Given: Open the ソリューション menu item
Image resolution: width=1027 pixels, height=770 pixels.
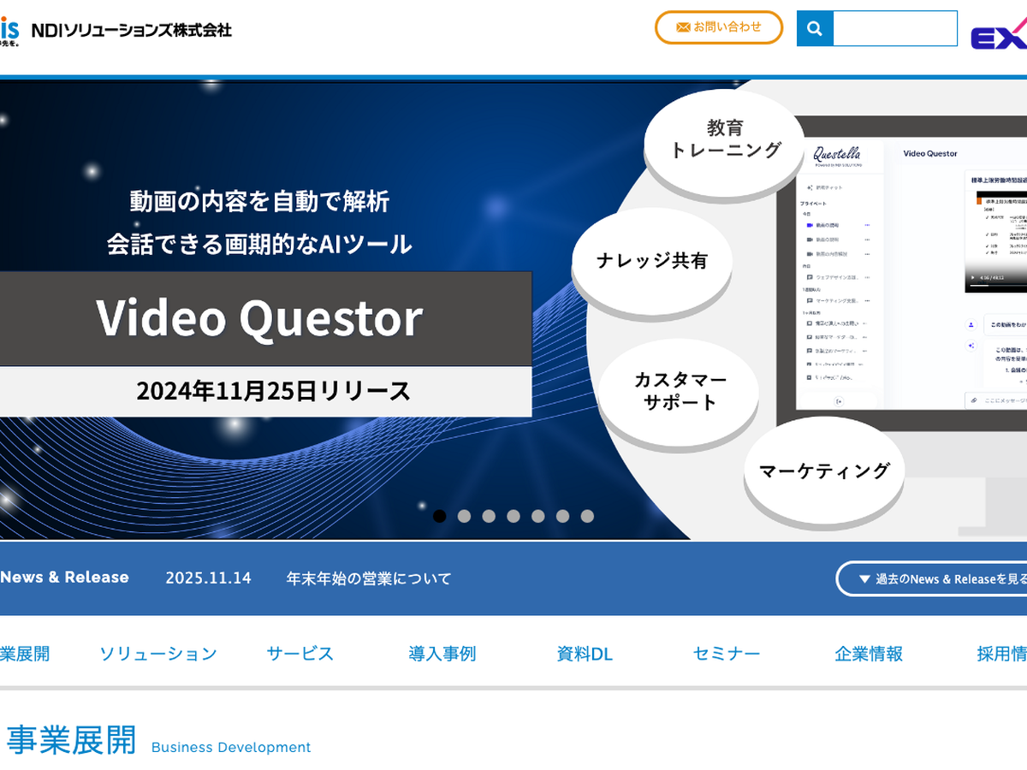Looking at the screenshot, I should [x=158, y=654].
